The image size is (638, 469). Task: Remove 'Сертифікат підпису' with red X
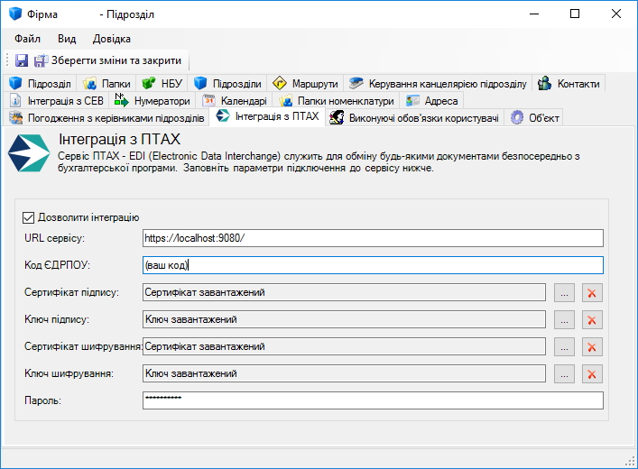(x=592, y=293)
